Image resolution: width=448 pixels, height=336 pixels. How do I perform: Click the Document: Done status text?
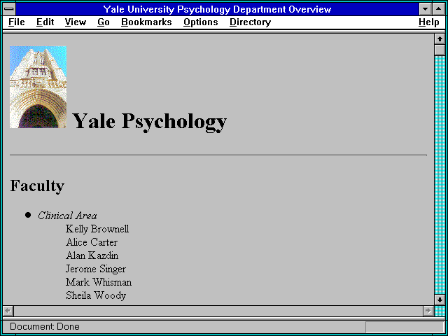pos(45,327)
